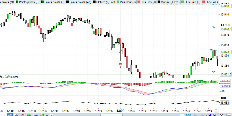Click red swatch of first Plus Bas (J)
The image size is (232, 116).
tap(138, 2)
